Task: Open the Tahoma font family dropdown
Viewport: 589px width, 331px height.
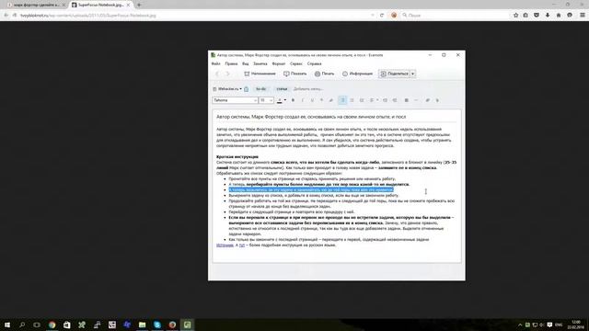Action: 236,100
